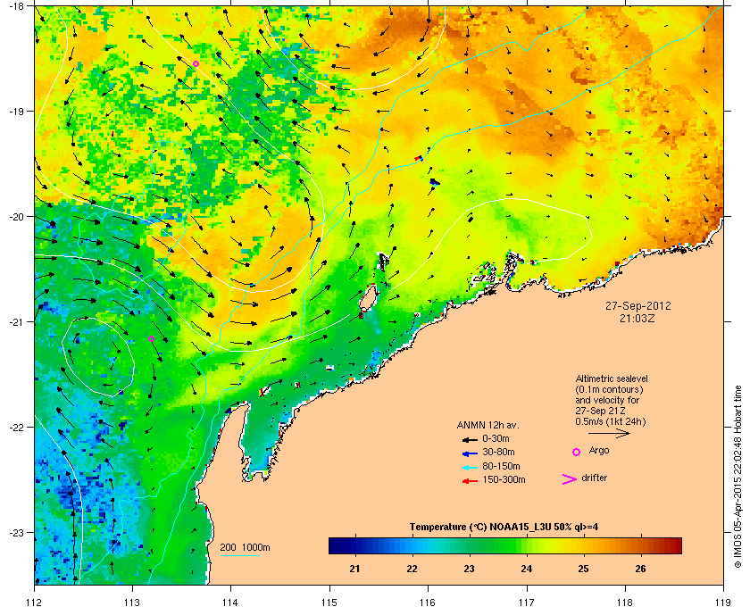Screen dimensions: 750x607
Task: Click the longitude axis label '115'
Action: [329, 602]
